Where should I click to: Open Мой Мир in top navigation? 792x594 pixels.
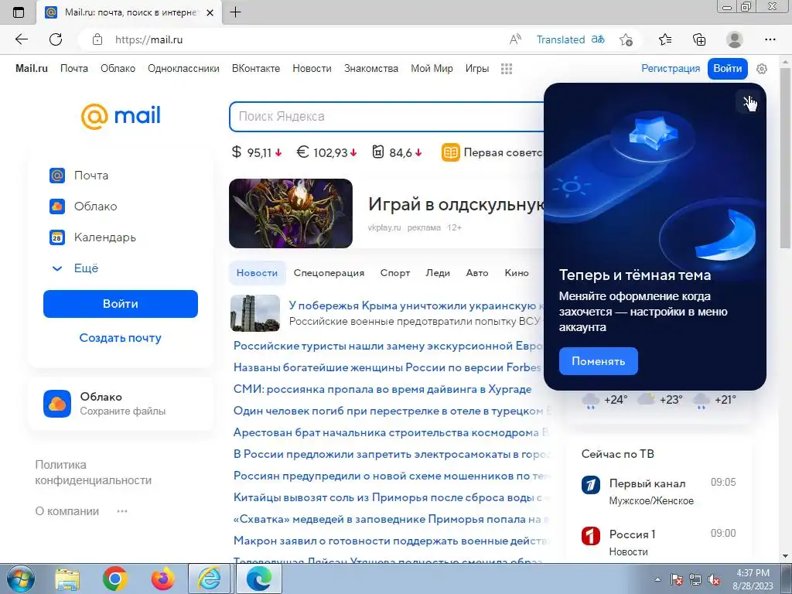point(432,69)
